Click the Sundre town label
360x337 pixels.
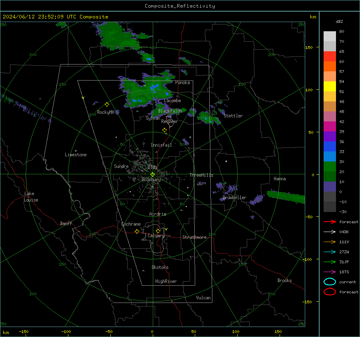(x=121, y=166)
